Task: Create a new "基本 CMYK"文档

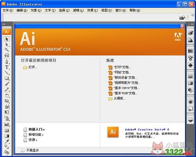Action: coord(127,88)
